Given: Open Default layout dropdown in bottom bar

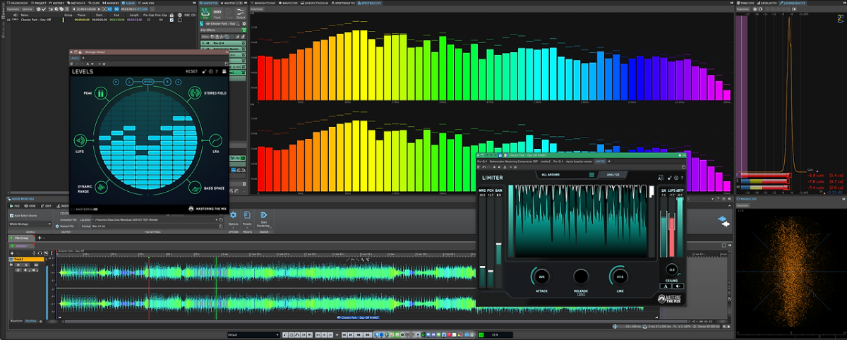Looking at the screenshot, I should 253,334.
